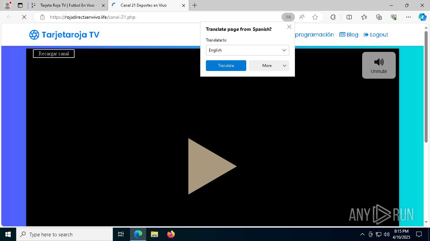430x241 pixels.
Task: Click the taskbar search box
Action: coord(64,234)
